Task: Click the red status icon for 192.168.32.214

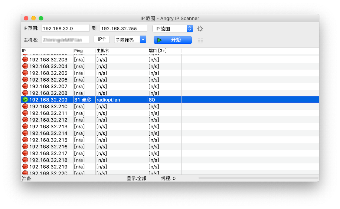Action: click(25, 133)
